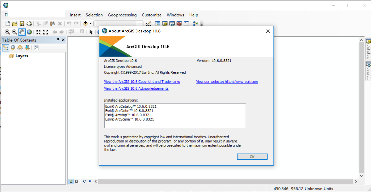Launch ModelBuilder from the toolbar
The height and width of the screenshot is (192, 371).
196,24
